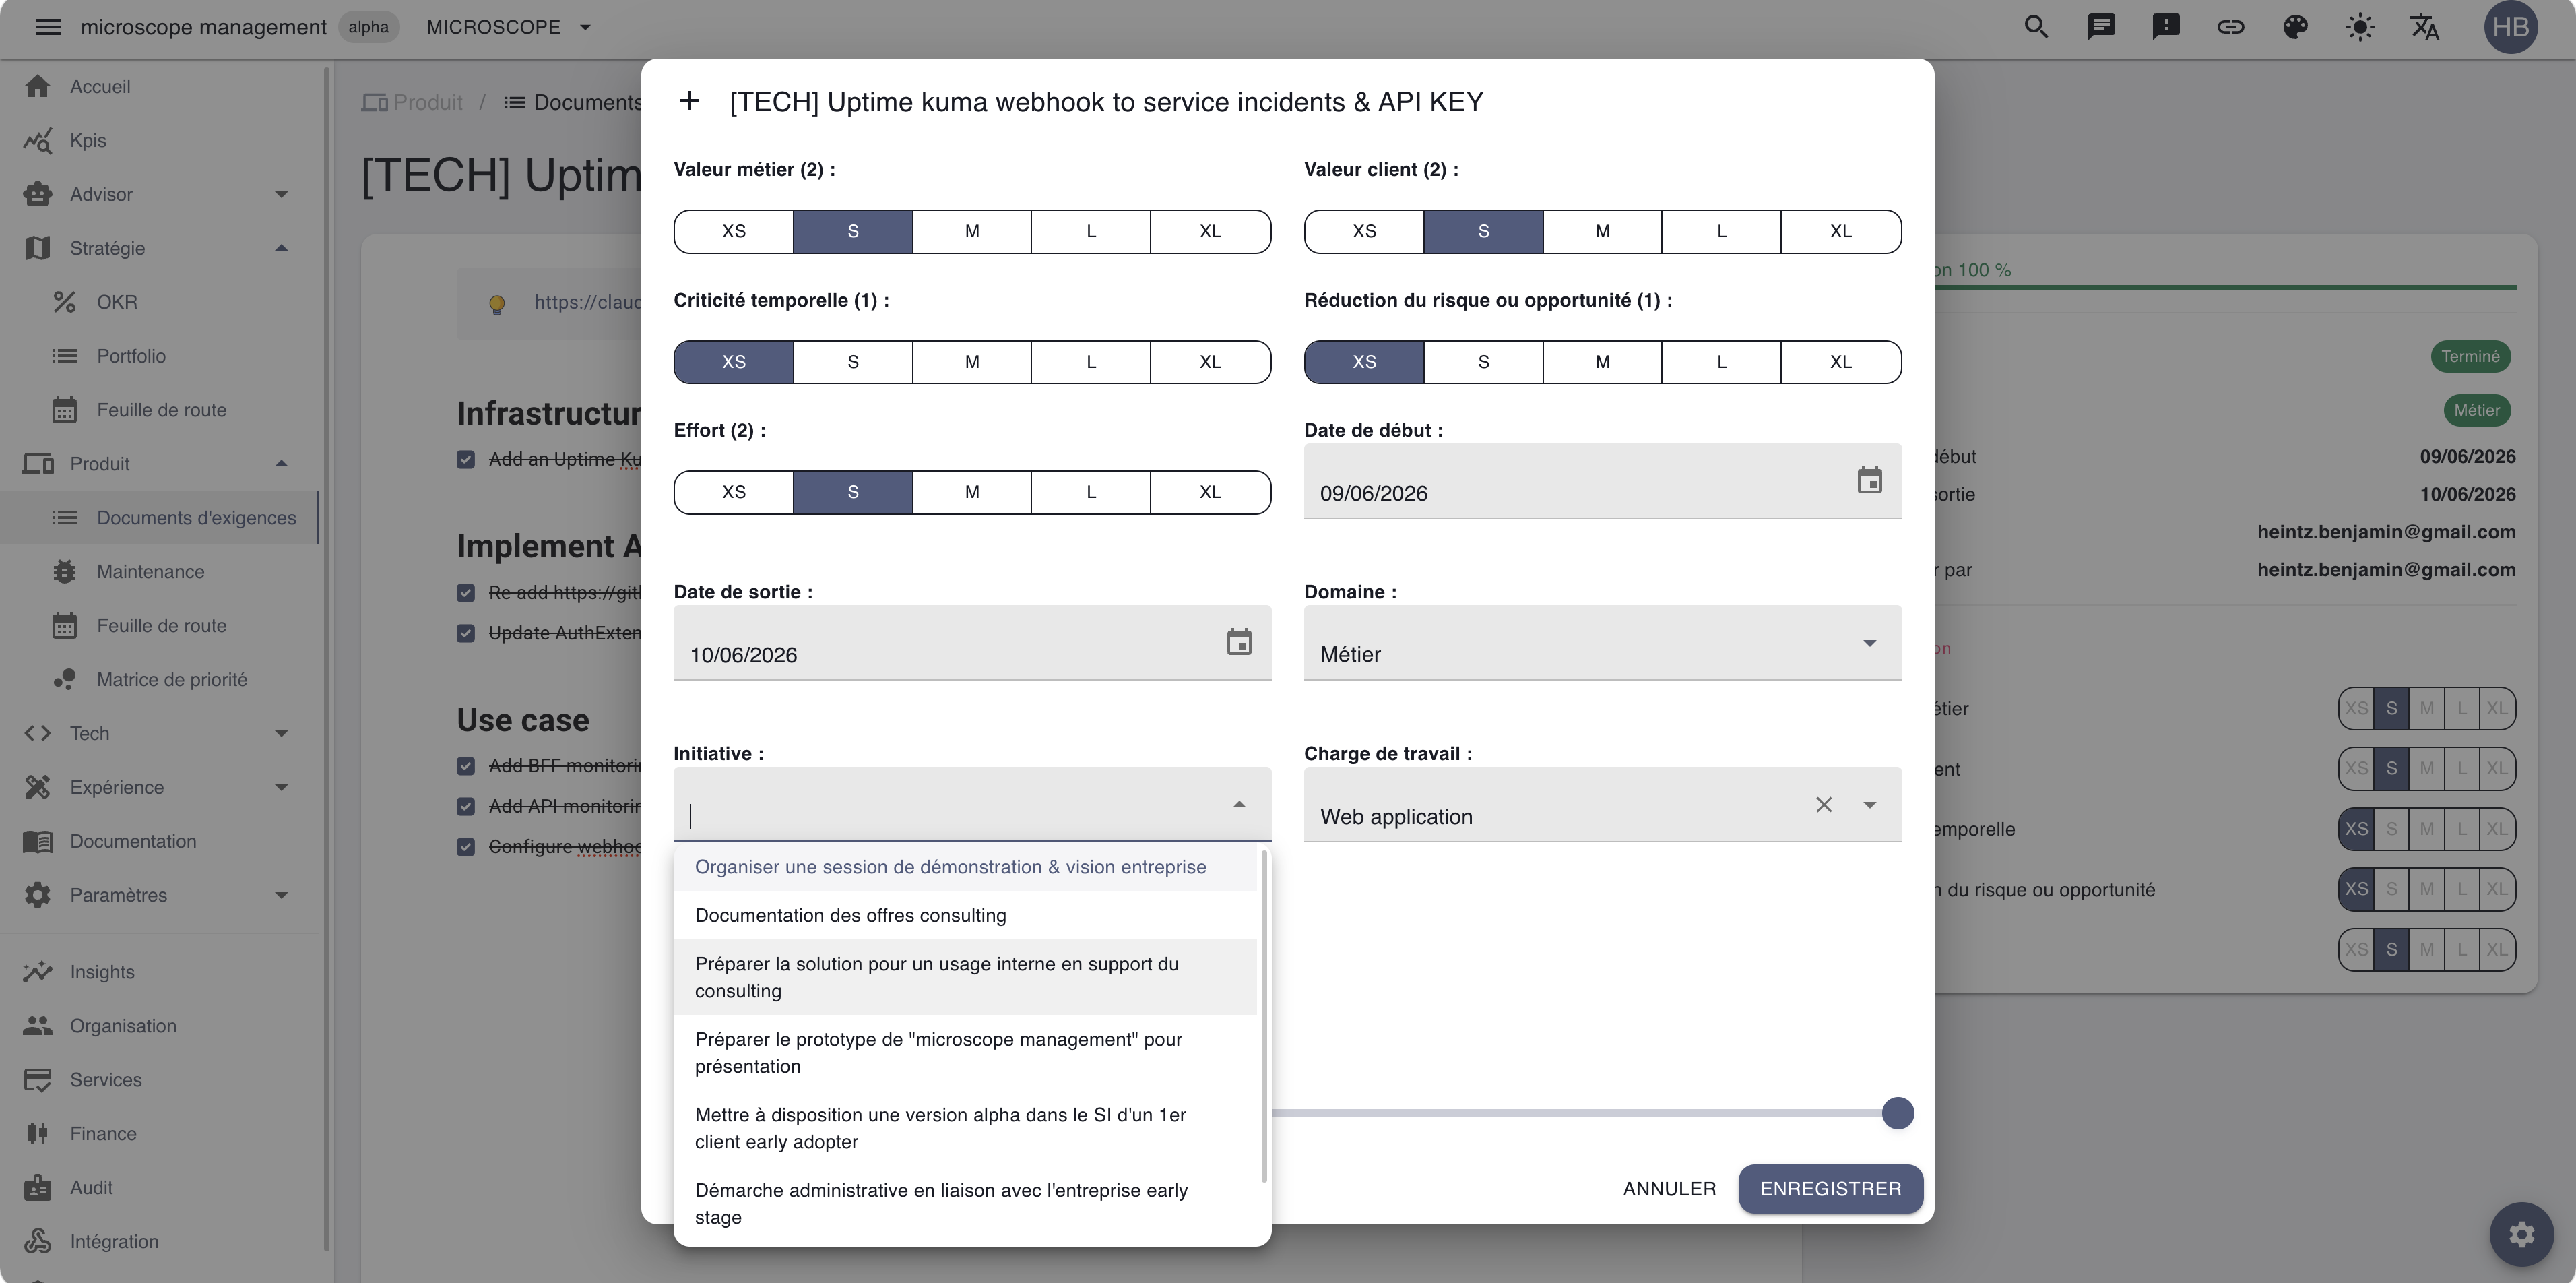Clear the Charge de travail value

click(1824, 805)
